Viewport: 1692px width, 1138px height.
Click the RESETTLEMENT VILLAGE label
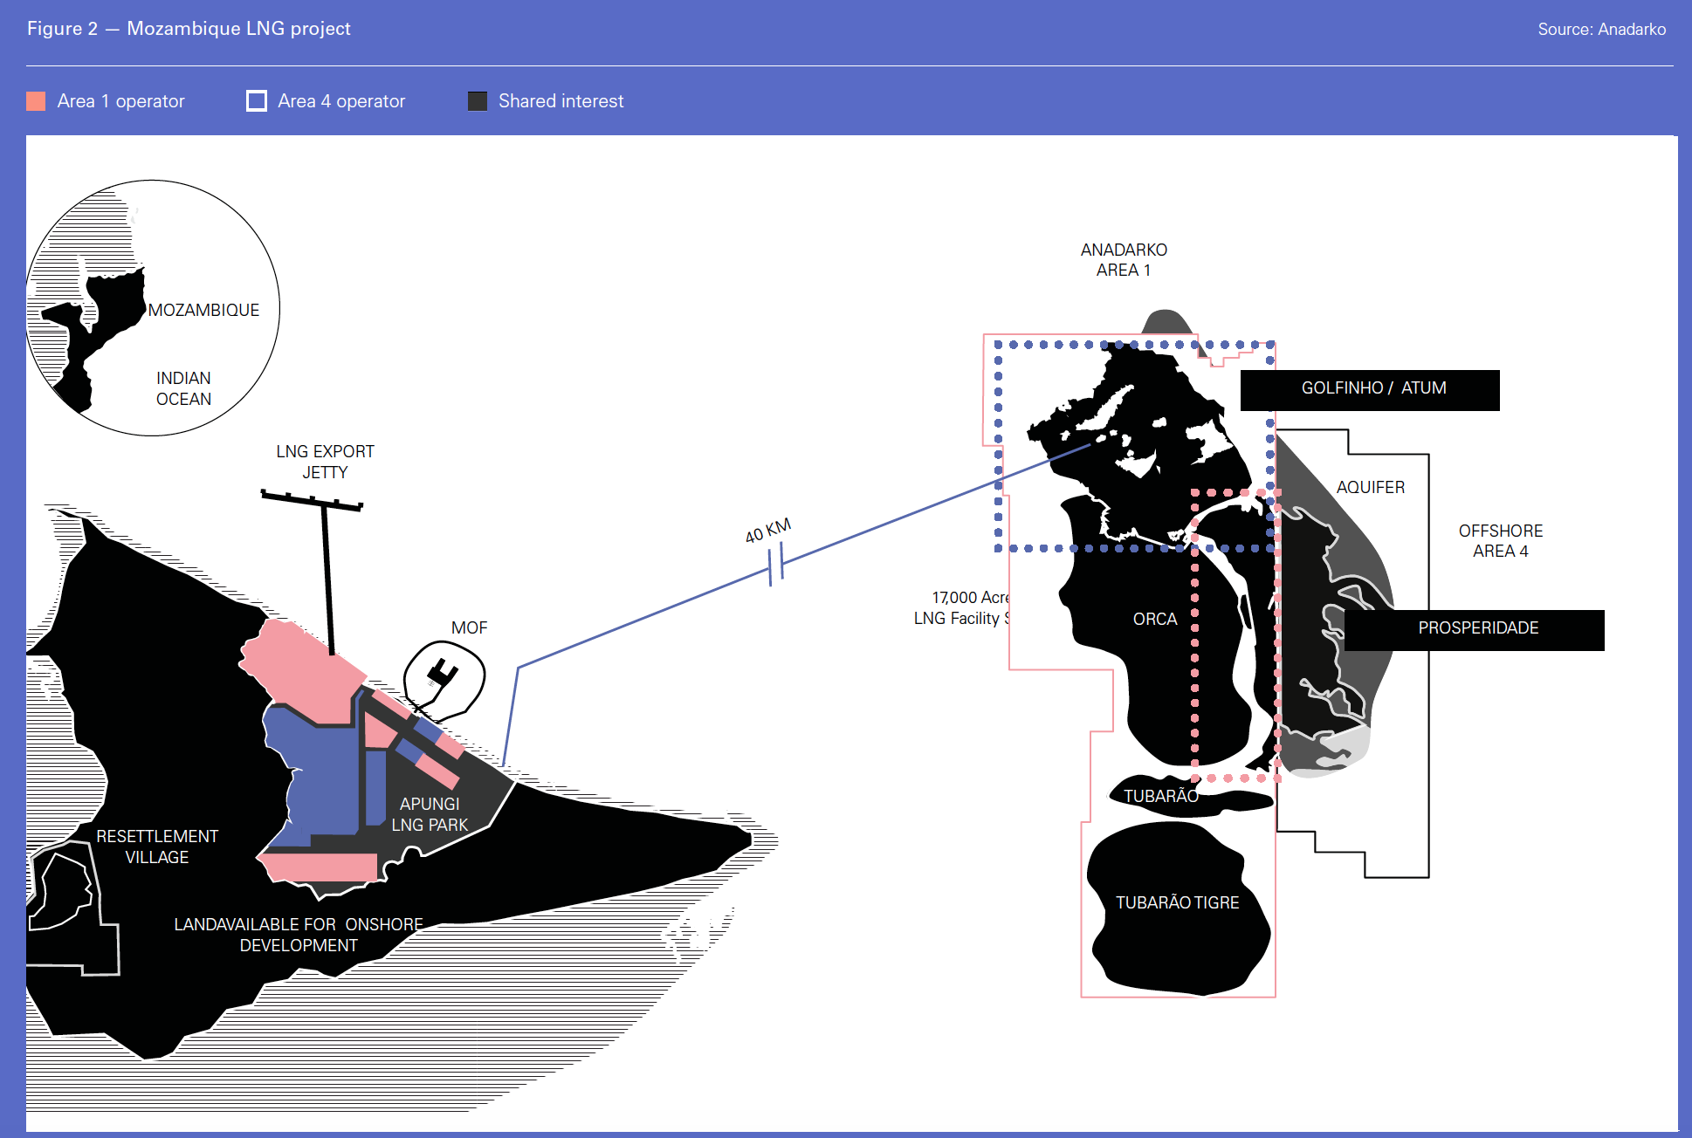pos(157,847)
